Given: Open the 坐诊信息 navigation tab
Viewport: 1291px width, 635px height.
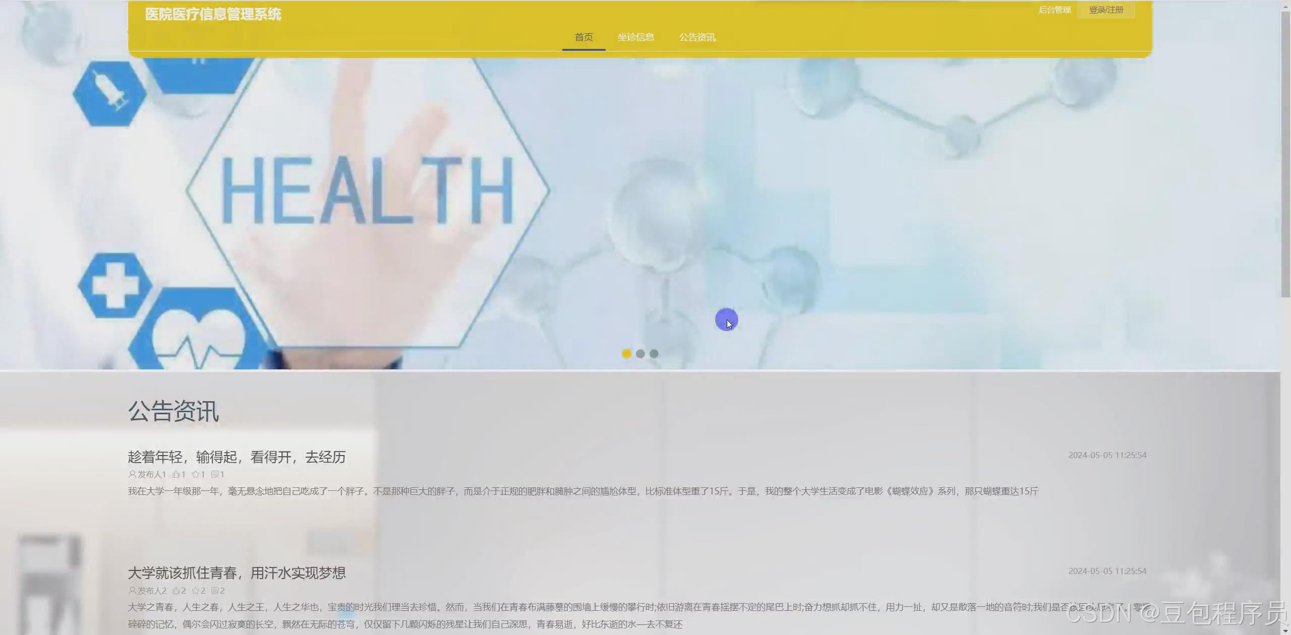Looking at the screenshot, I should (x=636, y=37).
